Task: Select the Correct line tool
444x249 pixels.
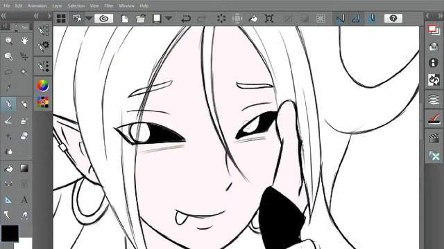Action: click(x=8, y=215)
